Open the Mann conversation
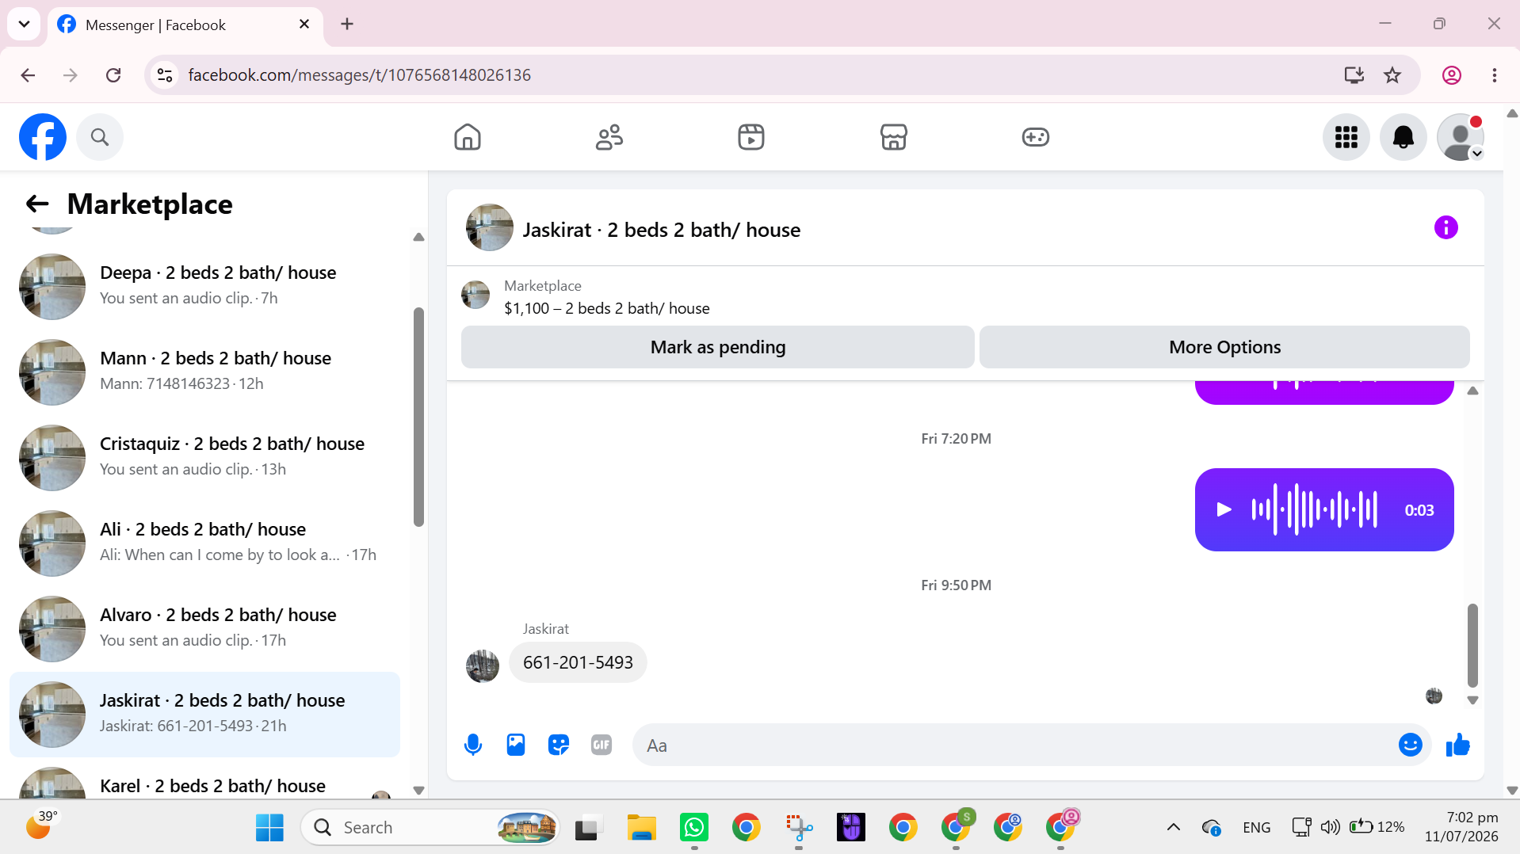 [x=204, y=372]
